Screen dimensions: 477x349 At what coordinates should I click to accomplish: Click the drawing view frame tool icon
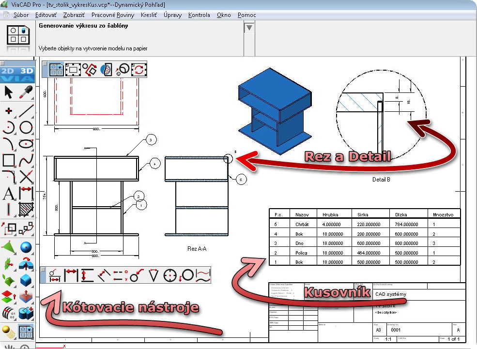(x=73, y=70)
